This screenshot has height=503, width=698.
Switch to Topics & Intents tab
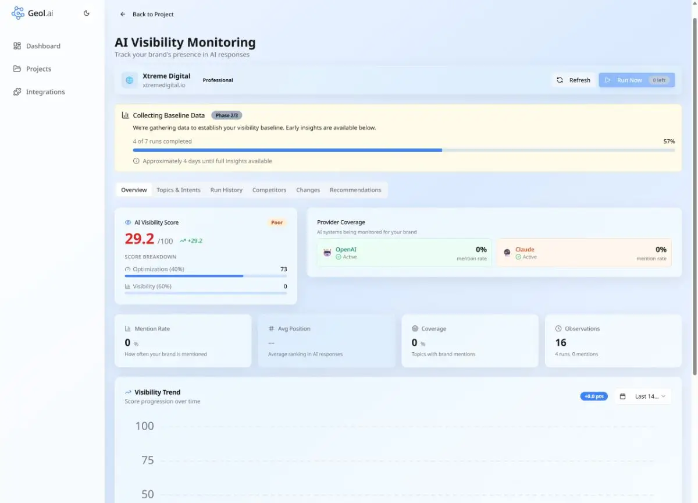pos(178,190)
